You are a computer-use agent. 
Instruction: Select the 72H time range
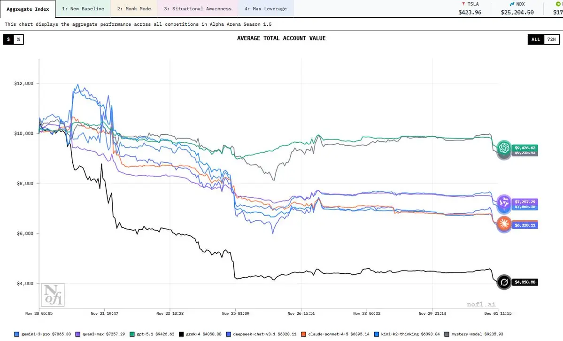coord(552,39)
